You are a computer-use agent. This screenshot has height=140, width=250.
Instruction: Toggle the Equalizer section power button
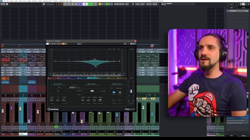pyautogui.click(x=54, y=84)
